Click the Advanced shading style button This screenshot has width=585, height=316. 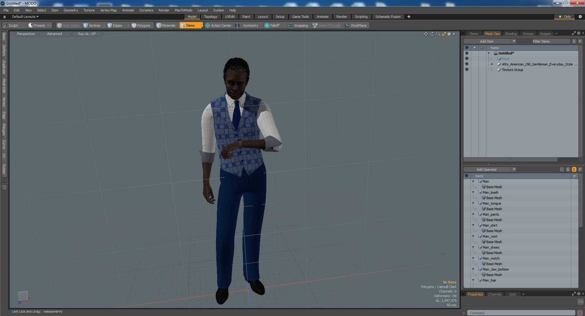click(x=55, y=34)
